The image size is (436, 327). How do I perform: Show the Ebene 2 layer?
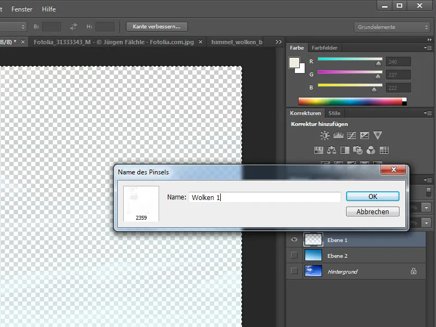click(294, 255)
